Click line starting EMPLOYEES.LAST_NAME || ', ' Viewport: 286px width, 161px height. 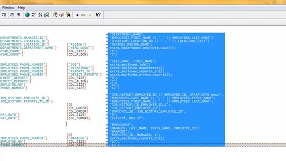click(162, 98)
